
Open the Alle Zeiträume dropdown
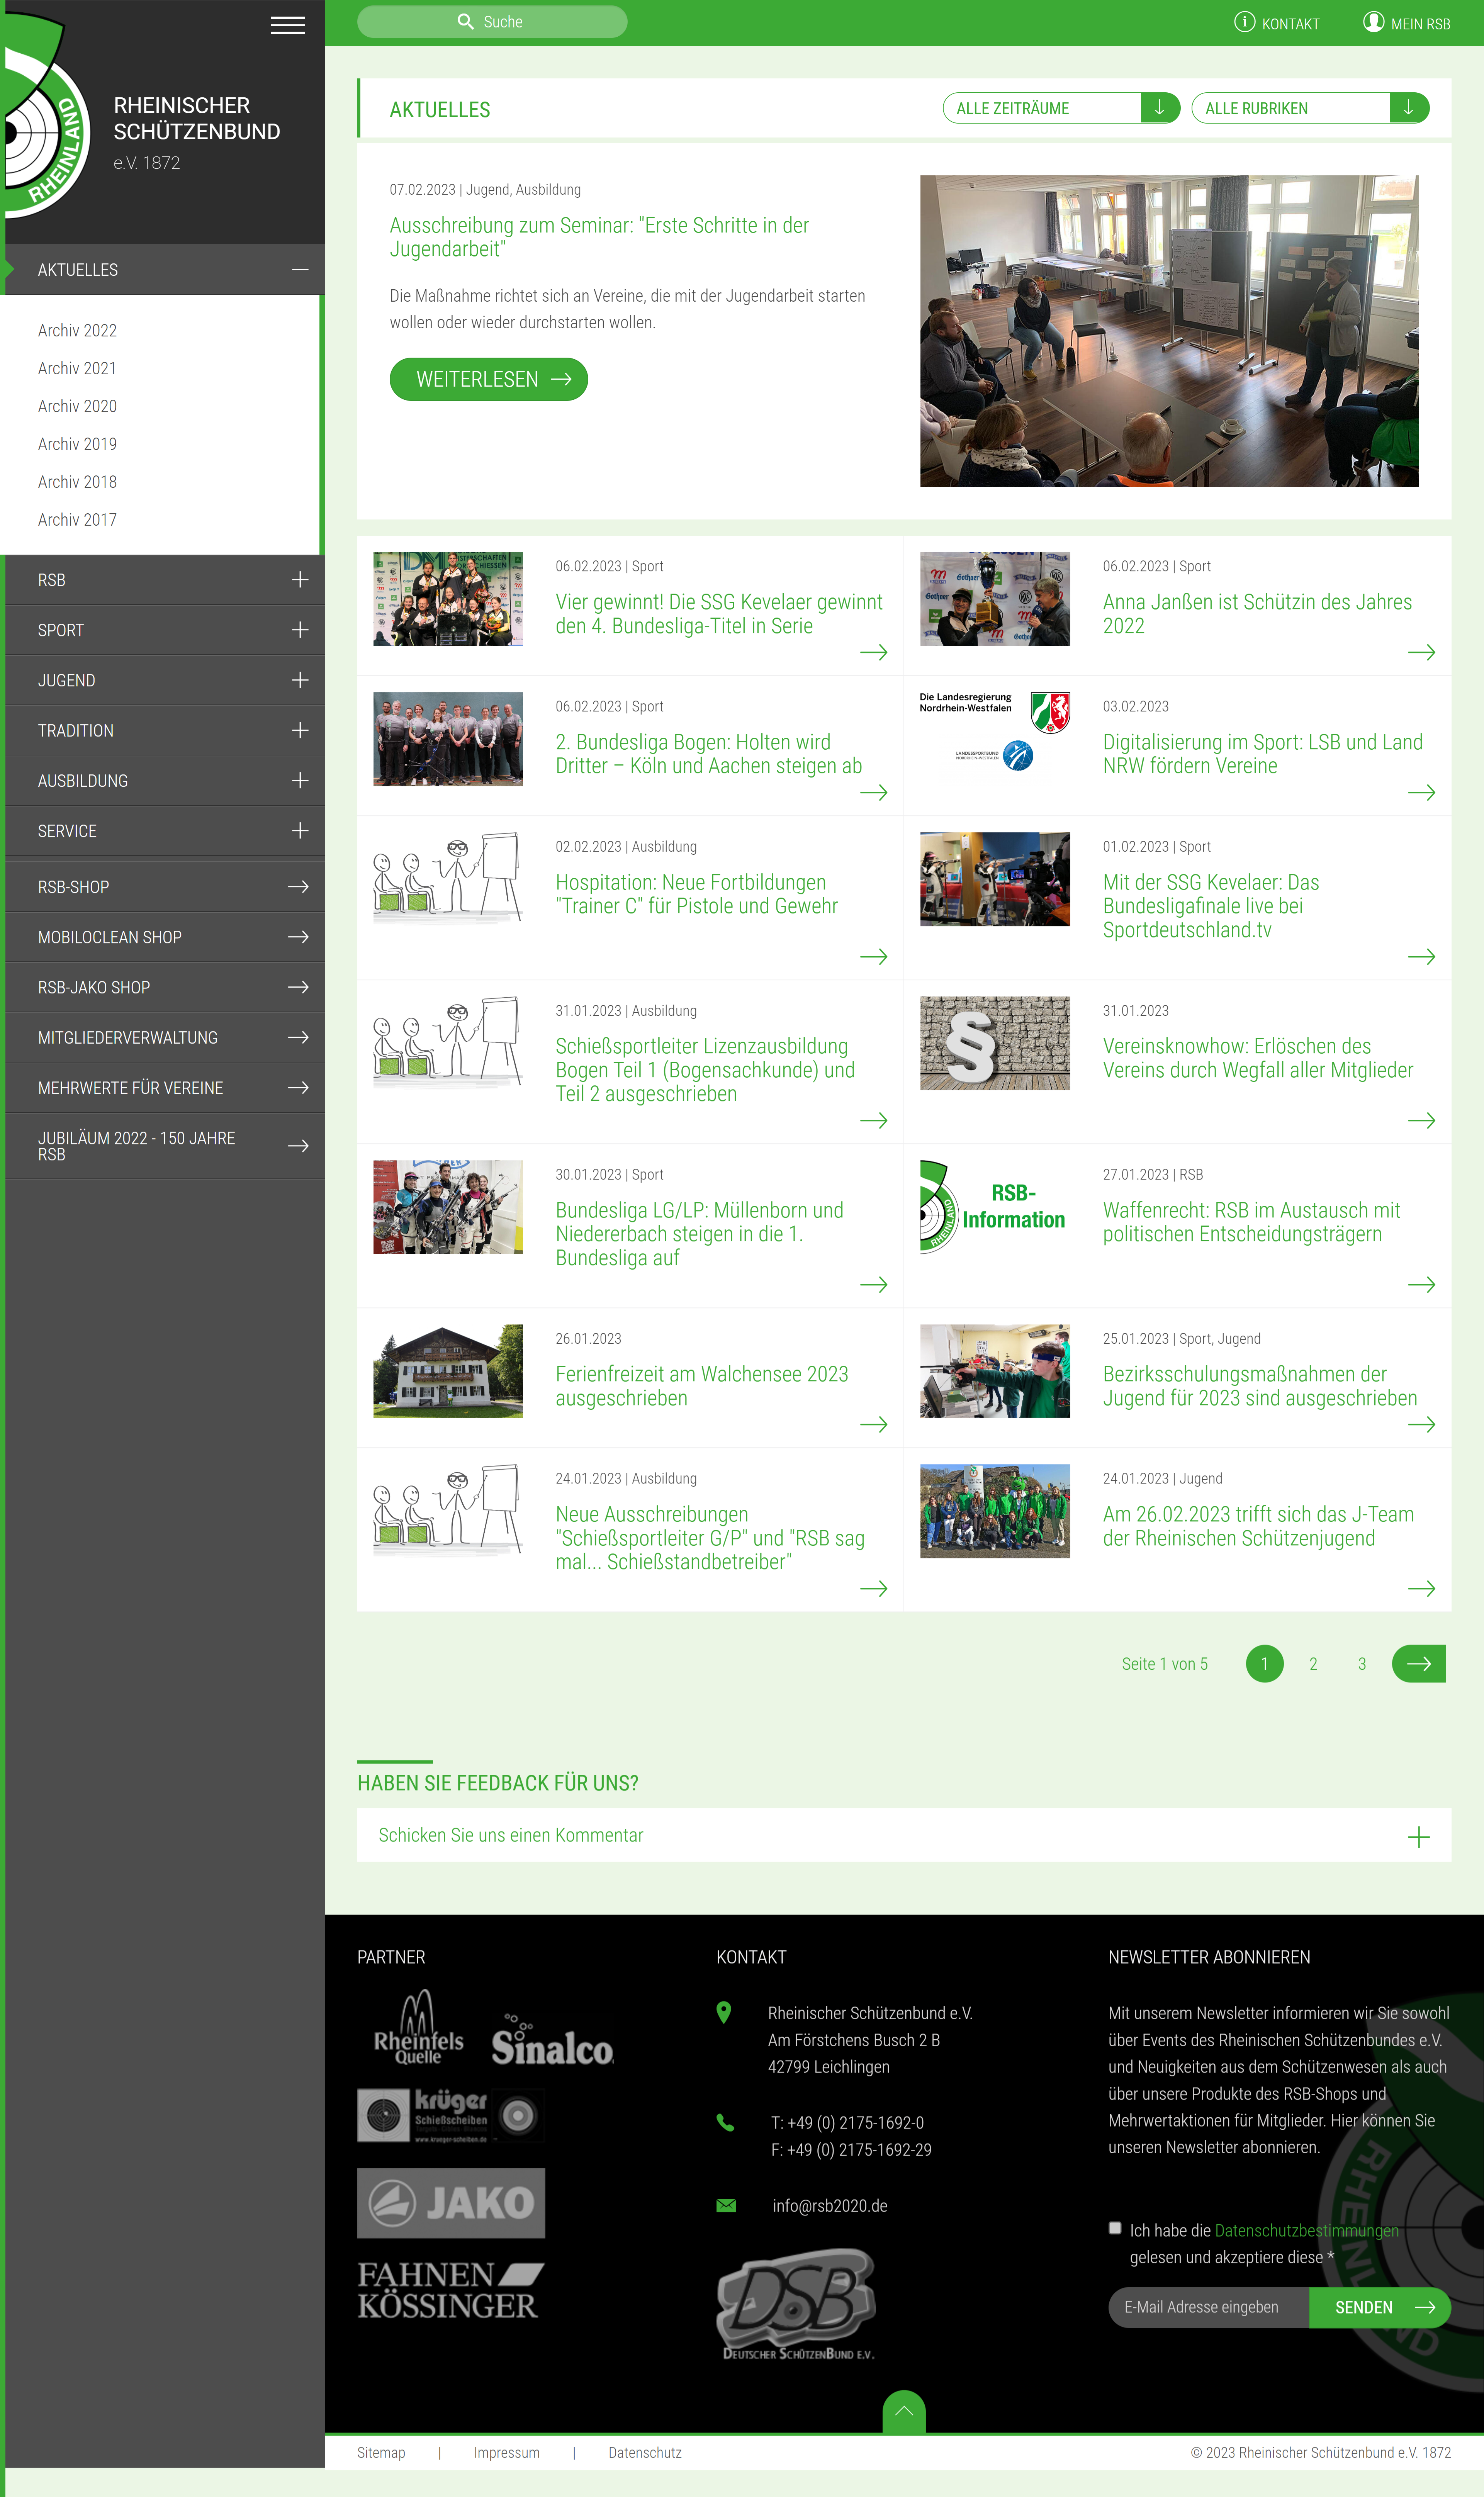tap(1061, 108)
